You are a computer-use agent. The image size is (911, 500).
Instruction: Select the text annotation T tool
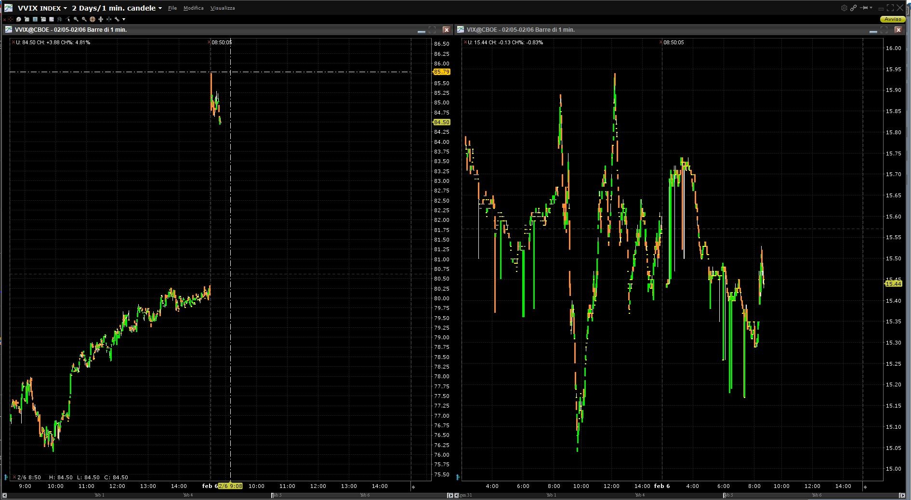click(35, 19)
